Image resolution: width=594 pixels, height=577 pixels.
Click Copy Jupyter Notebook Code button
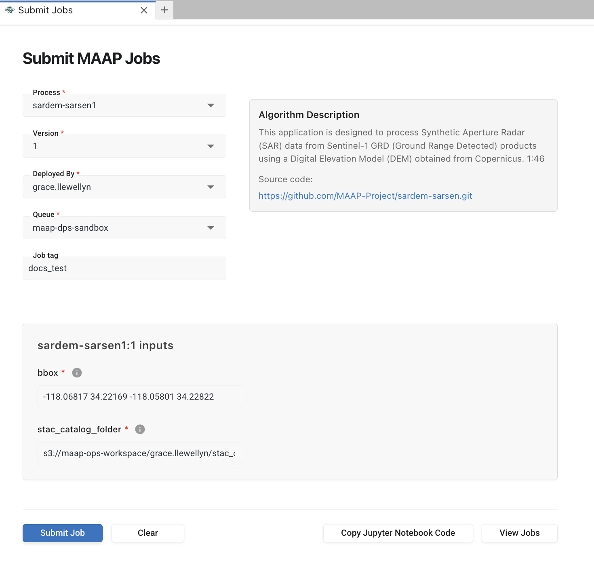(398, 533)
